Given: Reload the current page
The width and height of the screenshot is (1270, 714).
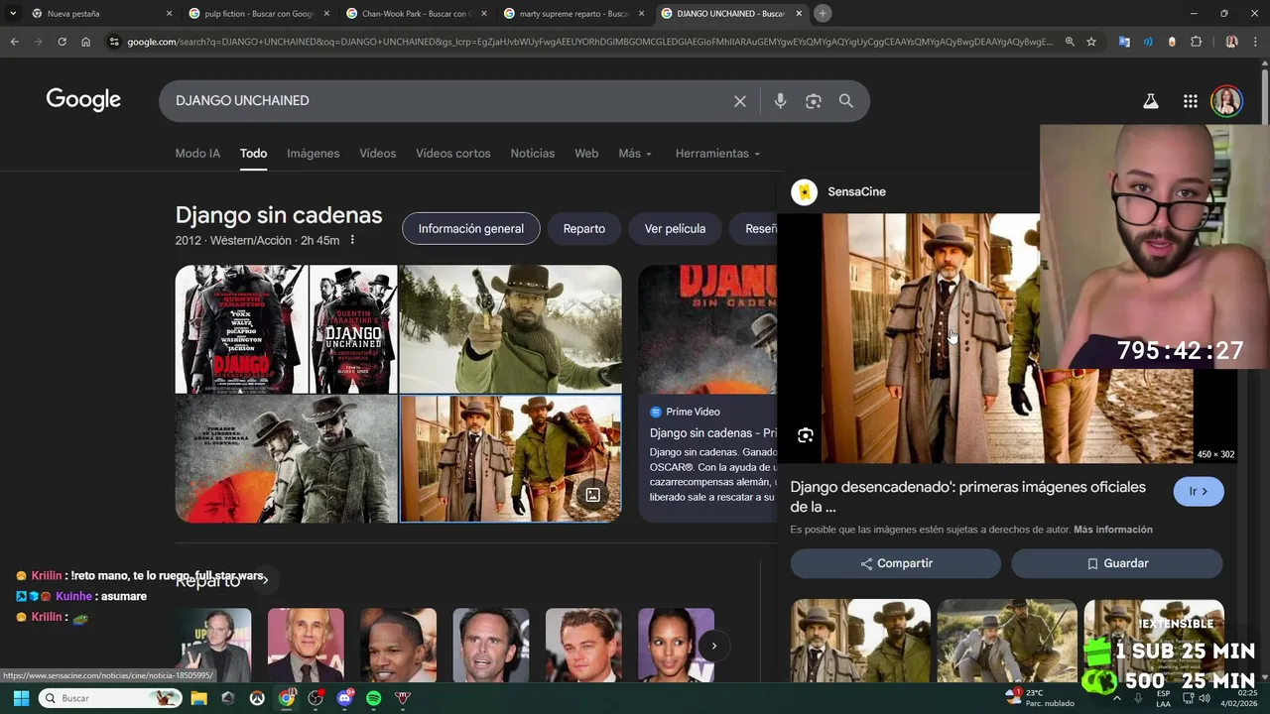Looking at the screenshot, I should (62, 42).
